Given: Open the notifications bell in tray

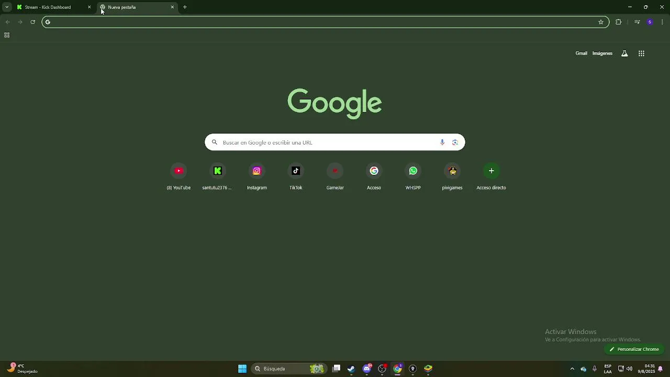Looking at the screenshot, I should point(661,369).
